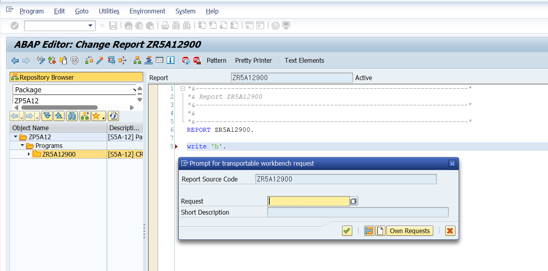Open the Help menu

pyautogui.click(x=212, y=11)
